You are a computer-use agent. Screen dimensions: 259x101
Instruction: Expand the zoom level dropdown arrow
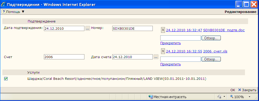point(249,97)
